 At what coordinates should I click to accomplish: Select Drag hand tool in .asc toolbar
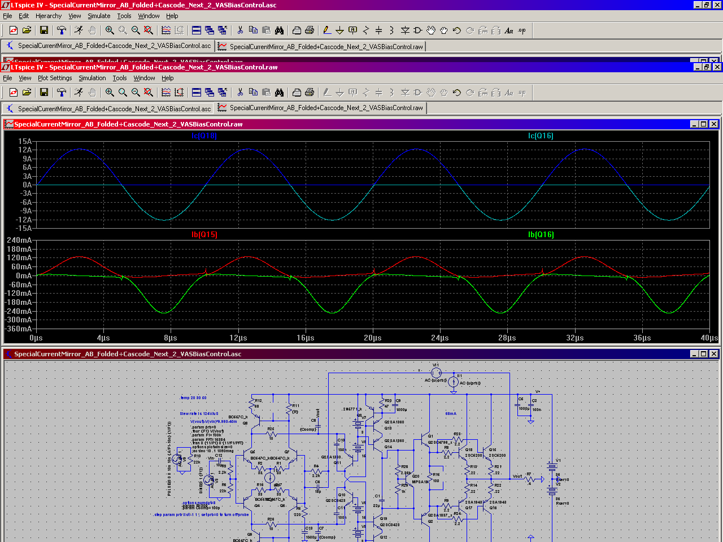[x=444, y=30]
